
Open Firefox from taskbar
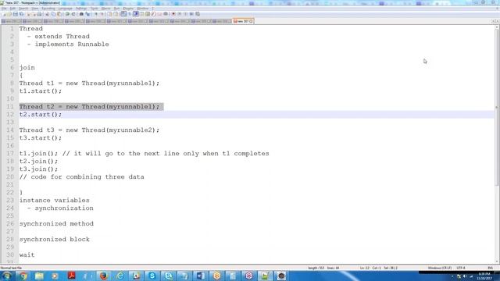[104, 276]
